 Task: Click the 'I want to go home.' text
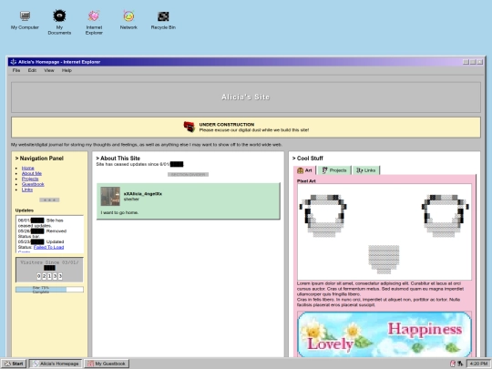119,212
